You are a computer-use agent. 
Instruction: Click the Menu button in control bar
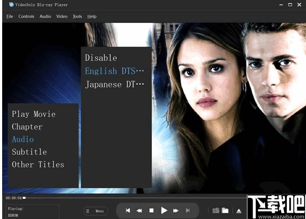pyautogui.click(x=96, y=211)
